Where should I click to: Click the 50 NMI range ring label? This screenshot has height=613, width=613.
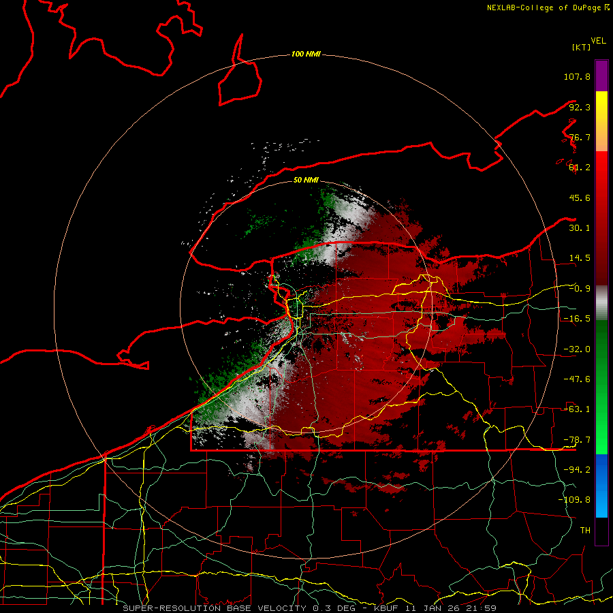306,180
